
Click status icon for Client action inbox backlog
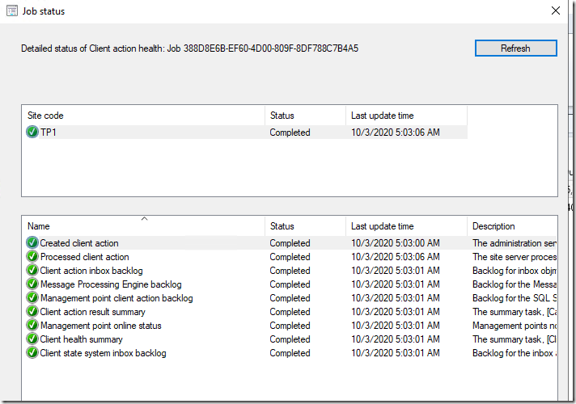coord(32,271)
